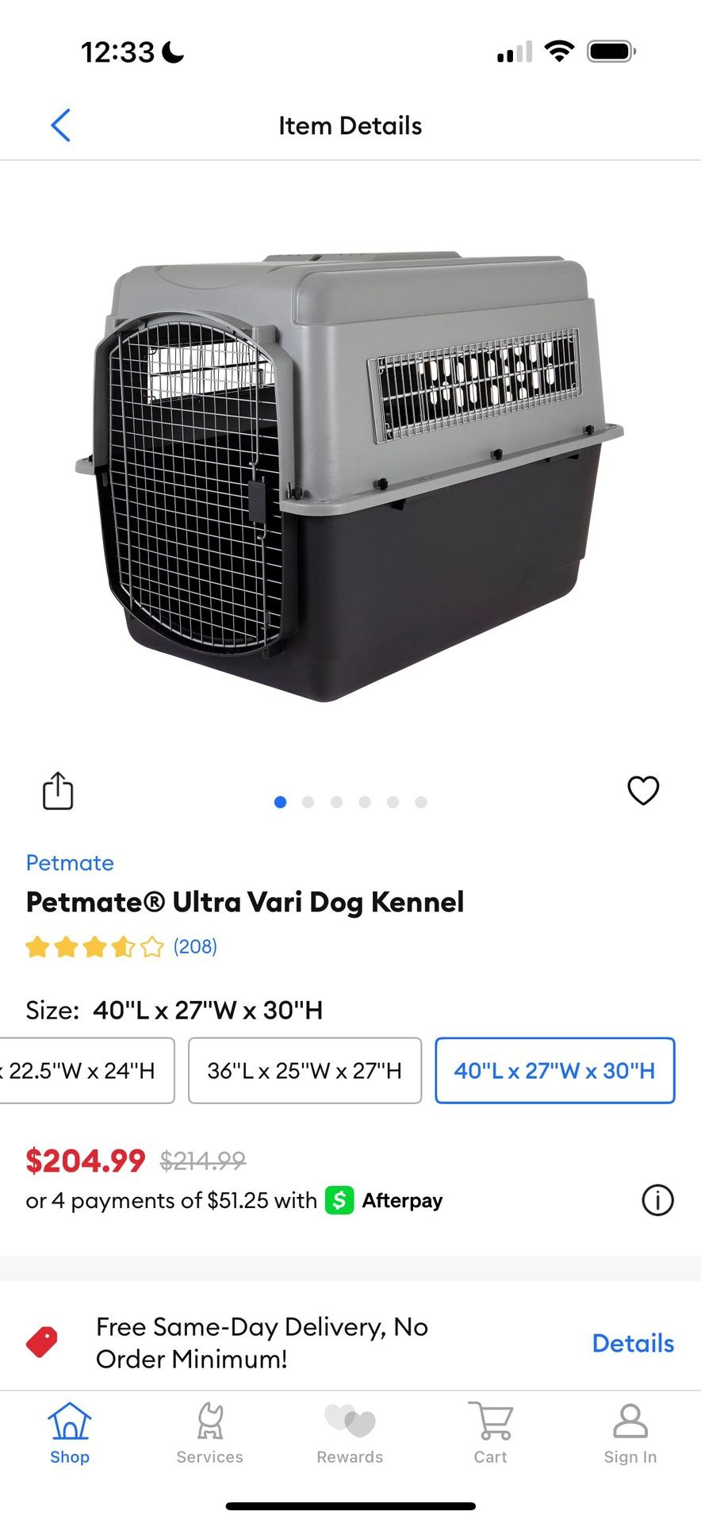Screen dimensions: 701x1523
Task: Open the Cart tab
Action: 490,1433
